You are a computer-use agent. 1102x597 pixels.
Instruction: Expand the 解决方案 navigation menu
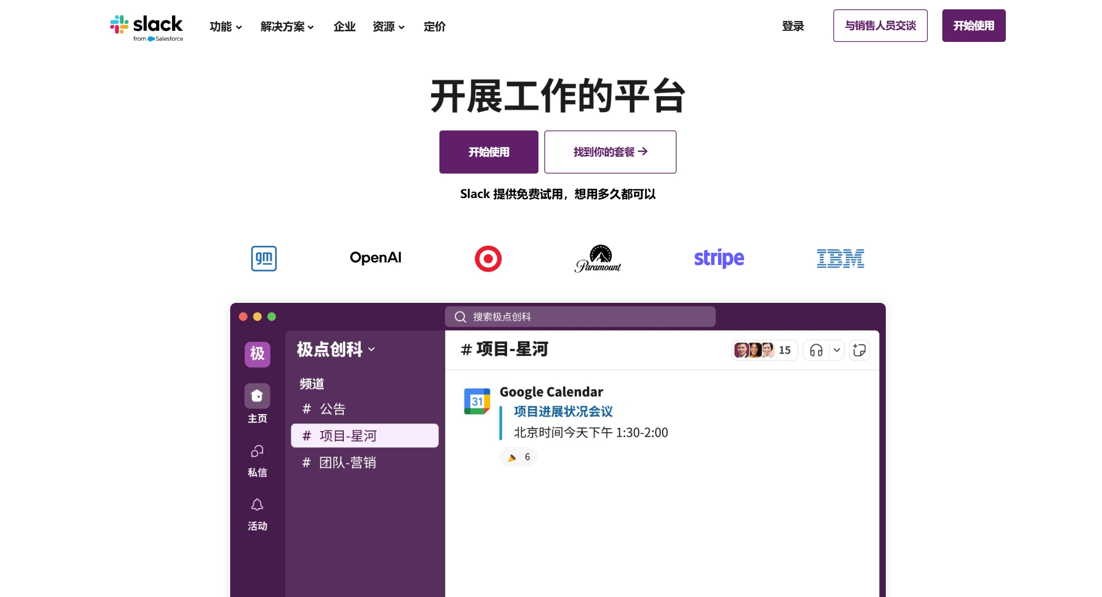(x=287, y=27)
